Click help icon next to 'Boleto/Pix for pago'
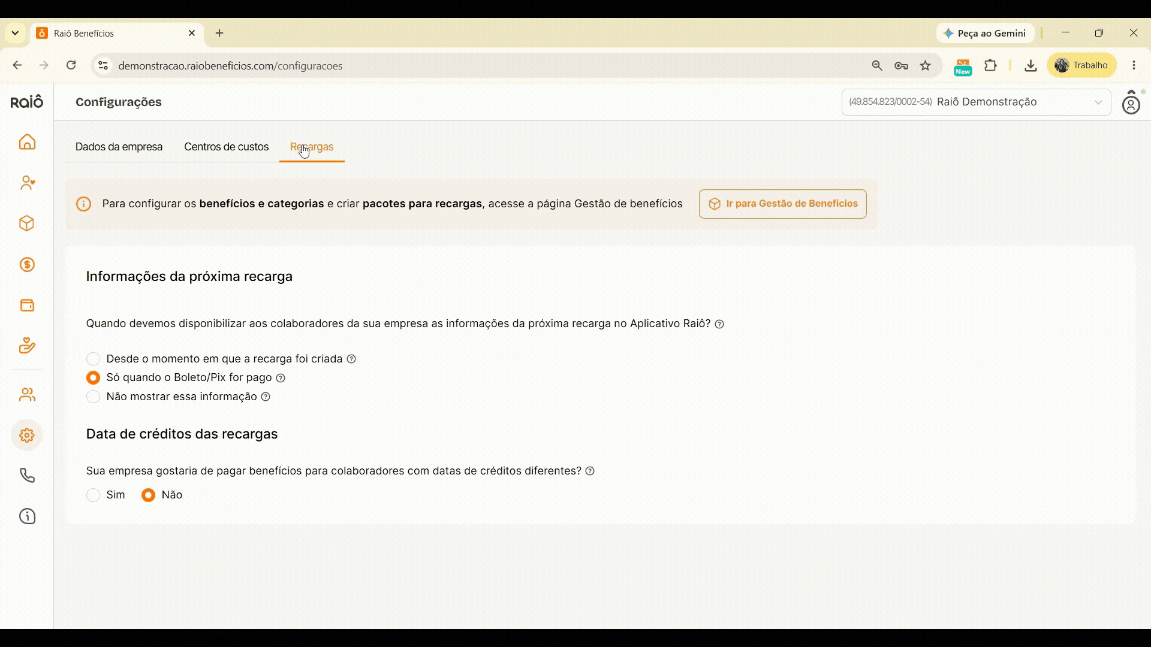This screenshot has width=1151, height=647. pyautogui.click(x=281, y=378)
